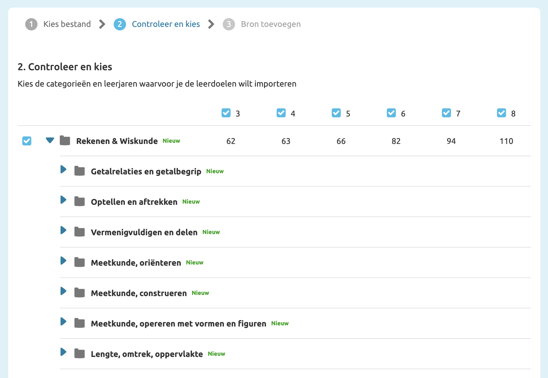Click the value 110 for Rekenen & Wiskunde

tap(507, 141)
